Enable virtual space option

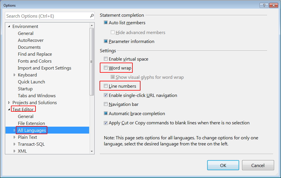pos(106,59)
